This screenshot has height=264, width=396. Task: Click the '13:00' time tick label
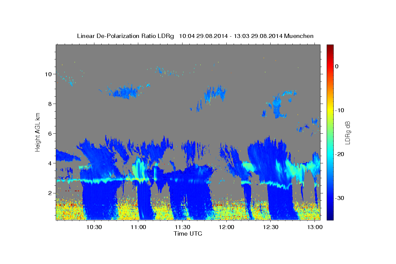(315, 227)
